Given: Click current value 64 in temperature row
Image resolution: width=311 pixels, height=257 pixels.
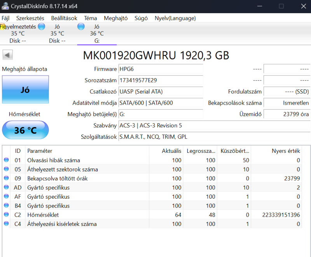Looking at the screenshot, I should point(178,215).
